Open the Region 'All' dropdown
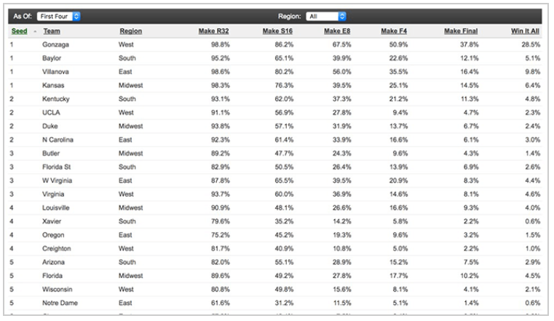The image size is (554, 321). [x=325, y=16]
